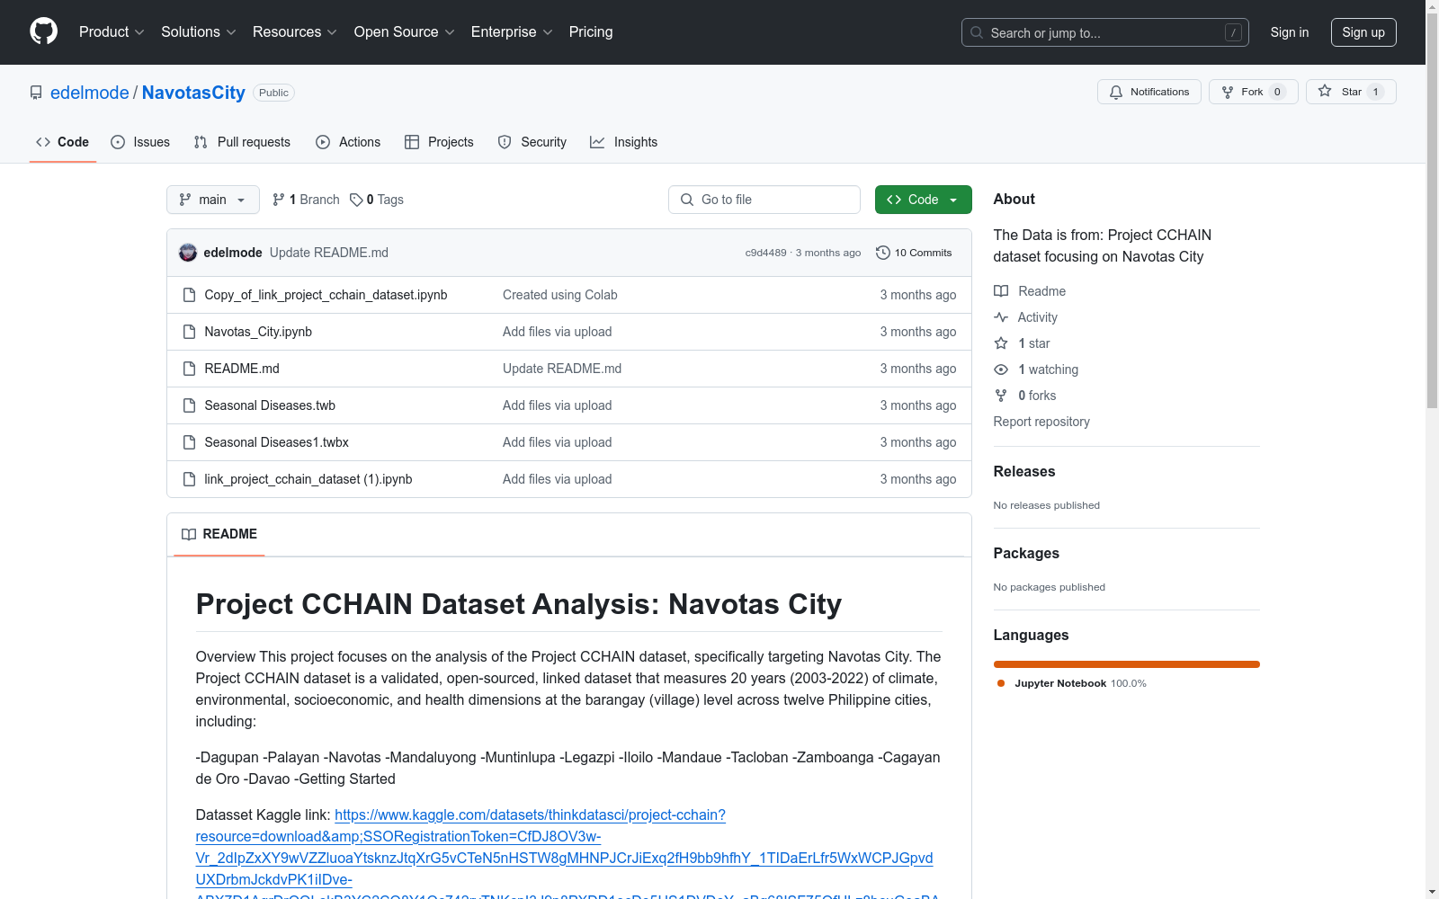Open the Product dropdown menu
1439x899 pixels.
click(x=112, y=32)
